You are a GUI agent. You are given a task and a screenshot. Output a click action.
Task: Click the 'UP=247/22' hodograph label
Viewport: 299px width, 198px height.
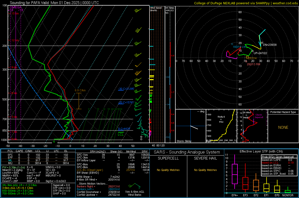click(x=260, y=53)
